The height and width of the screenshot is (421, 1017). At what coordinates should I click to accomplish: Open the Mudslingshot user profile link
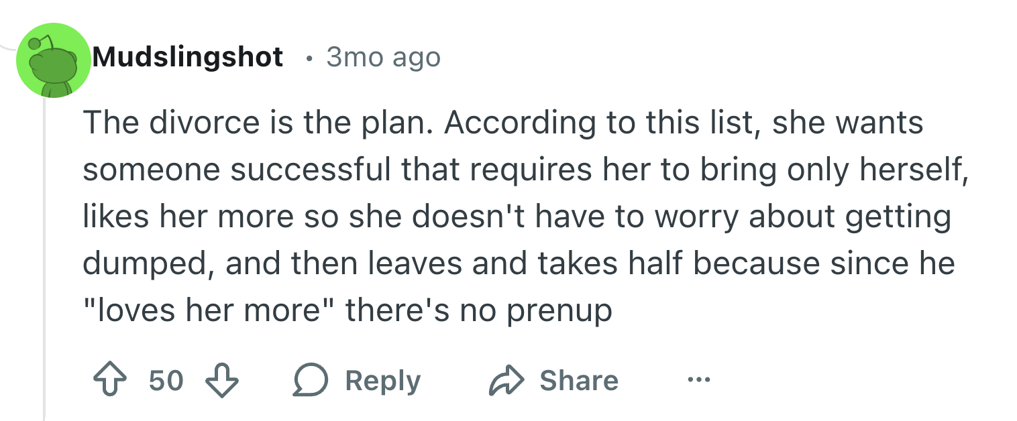click(x=187, y=58)
